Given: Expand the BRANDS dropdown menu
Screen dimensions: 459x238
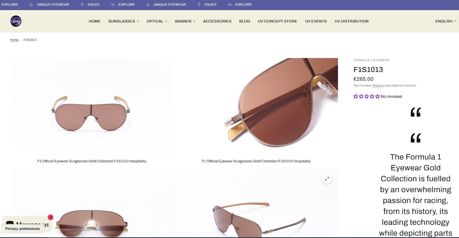Looking at the screenshot, I should 185,21.
